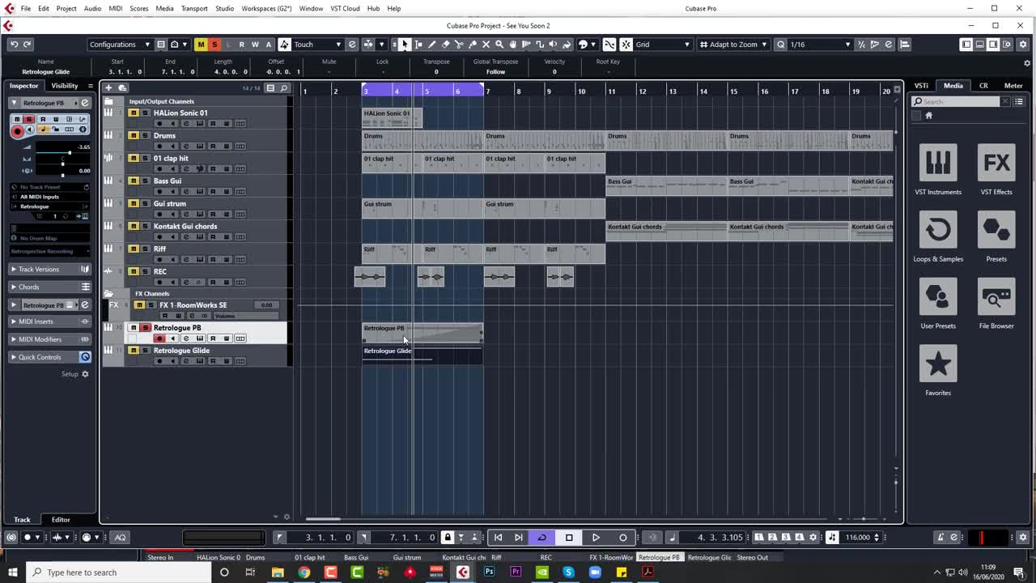
Task: Open Grid snap type dropdown
Action: click(663, 45)
